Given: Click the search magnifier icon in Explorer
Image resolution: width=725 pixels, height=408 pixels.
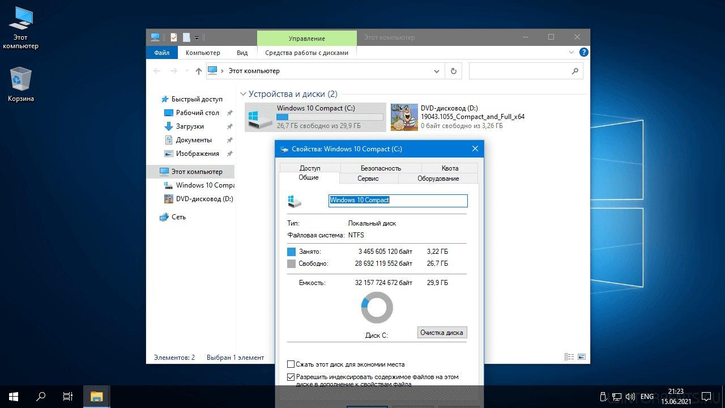Looking at the screenshot, I should [575, 71].
